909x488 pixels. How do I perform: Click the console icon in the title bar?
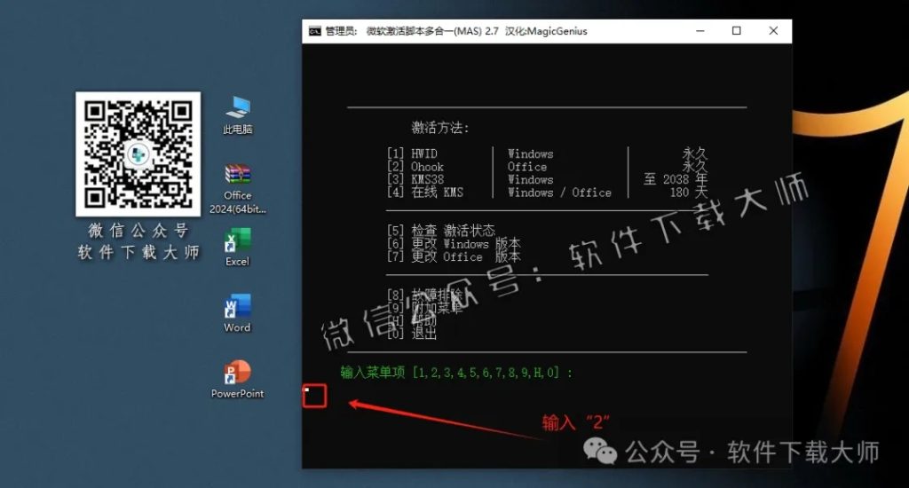(x=315, y=31)
